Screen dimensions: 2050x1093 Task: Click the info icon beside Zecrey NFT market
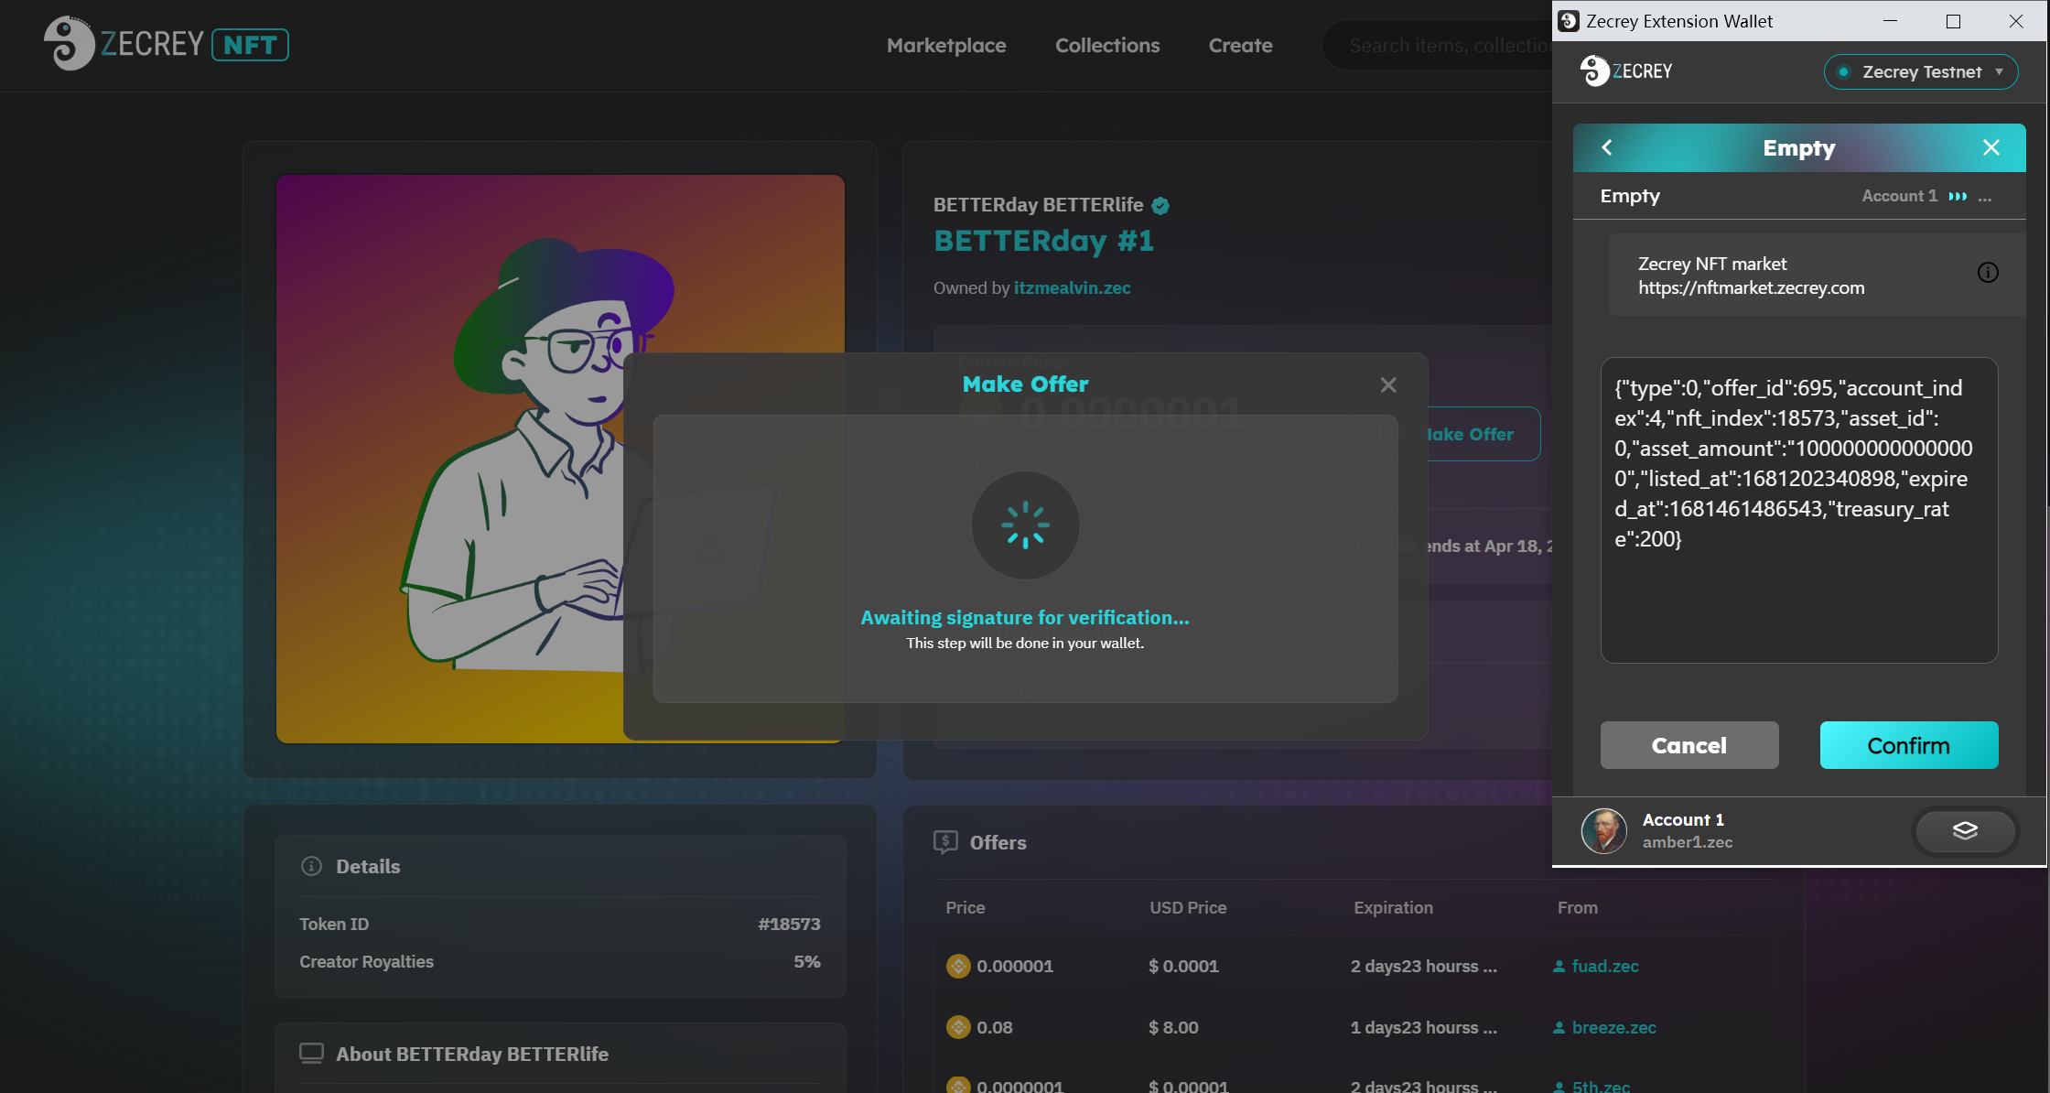pyautogui.click(x=1988, y=273)
